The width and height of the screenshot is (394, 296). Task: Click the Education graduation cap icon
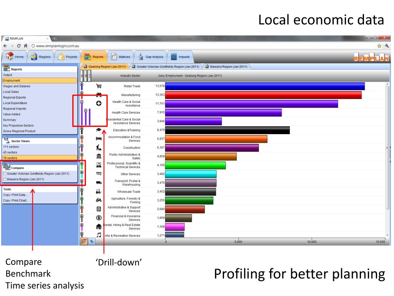tap(99, 130)
